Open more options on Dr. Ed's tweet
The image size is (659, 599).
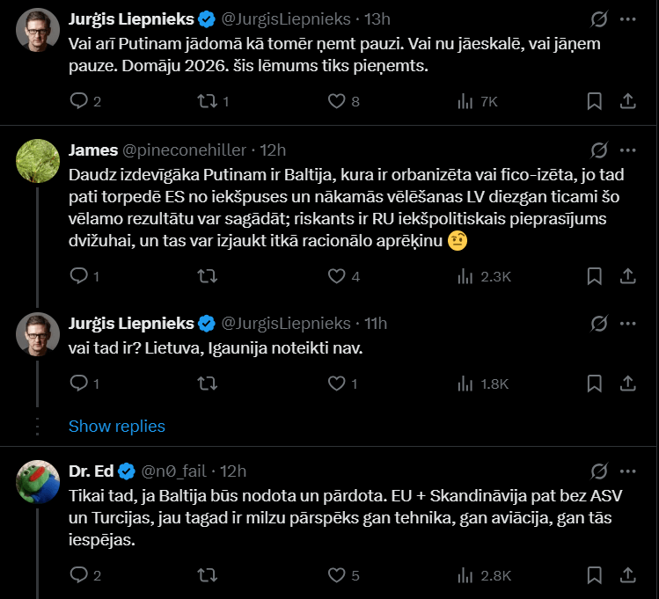point(628,471)
